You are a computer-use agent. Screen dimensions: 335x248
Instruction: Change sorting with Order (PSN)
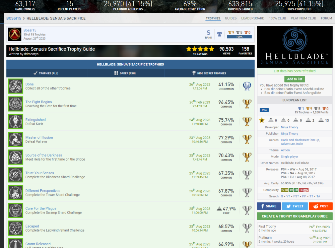pos(125,73)
